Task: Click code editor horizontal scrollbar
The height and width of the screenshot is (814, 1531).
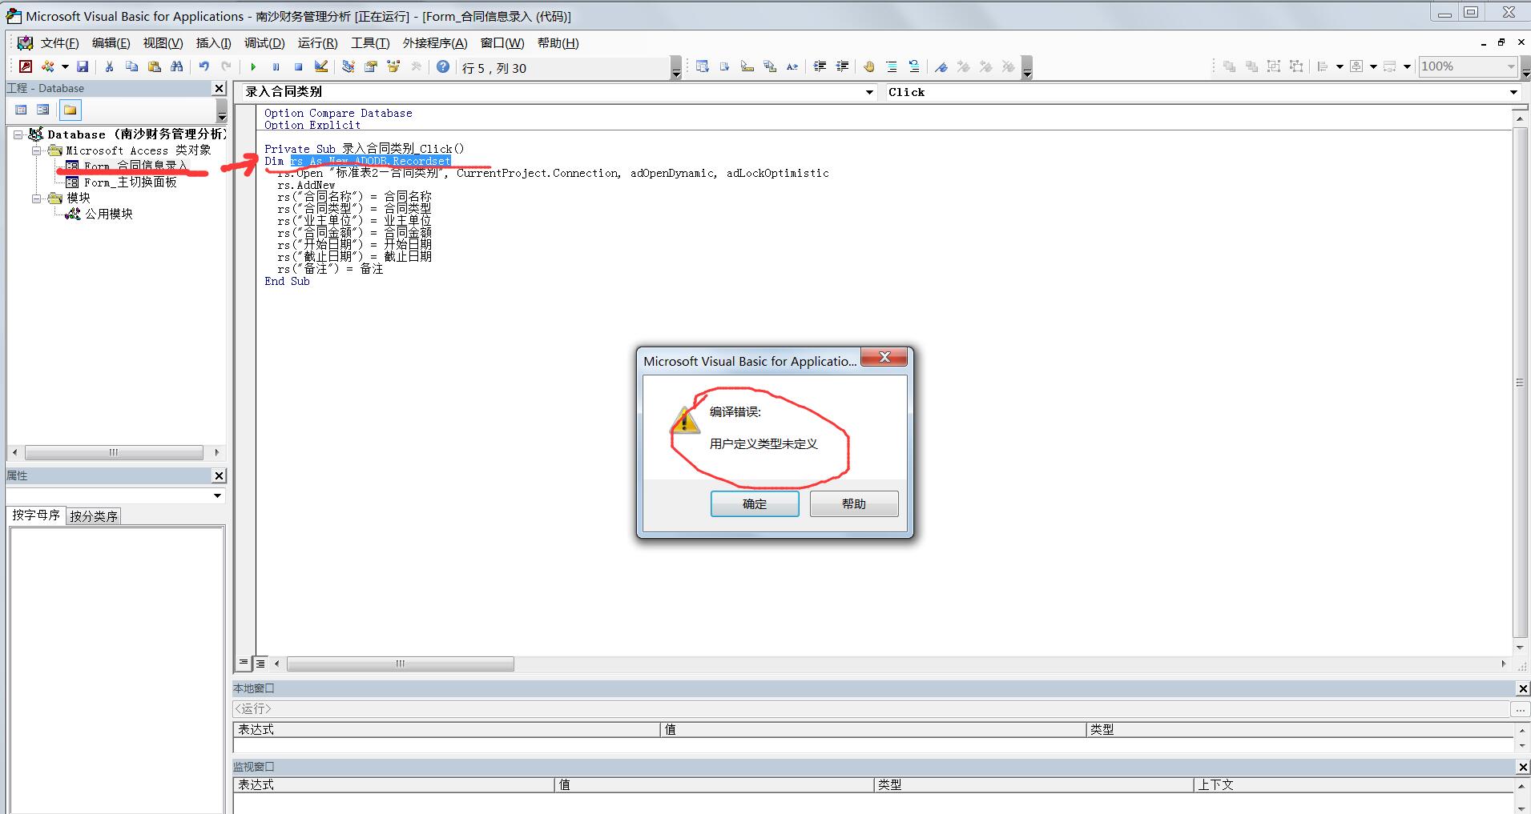Action: tap(401, 664)
